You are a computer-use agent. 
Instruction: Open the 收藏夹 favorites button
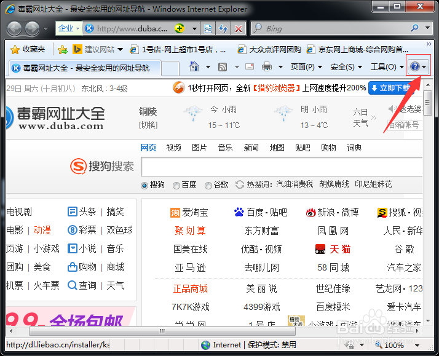pos(28,50)
